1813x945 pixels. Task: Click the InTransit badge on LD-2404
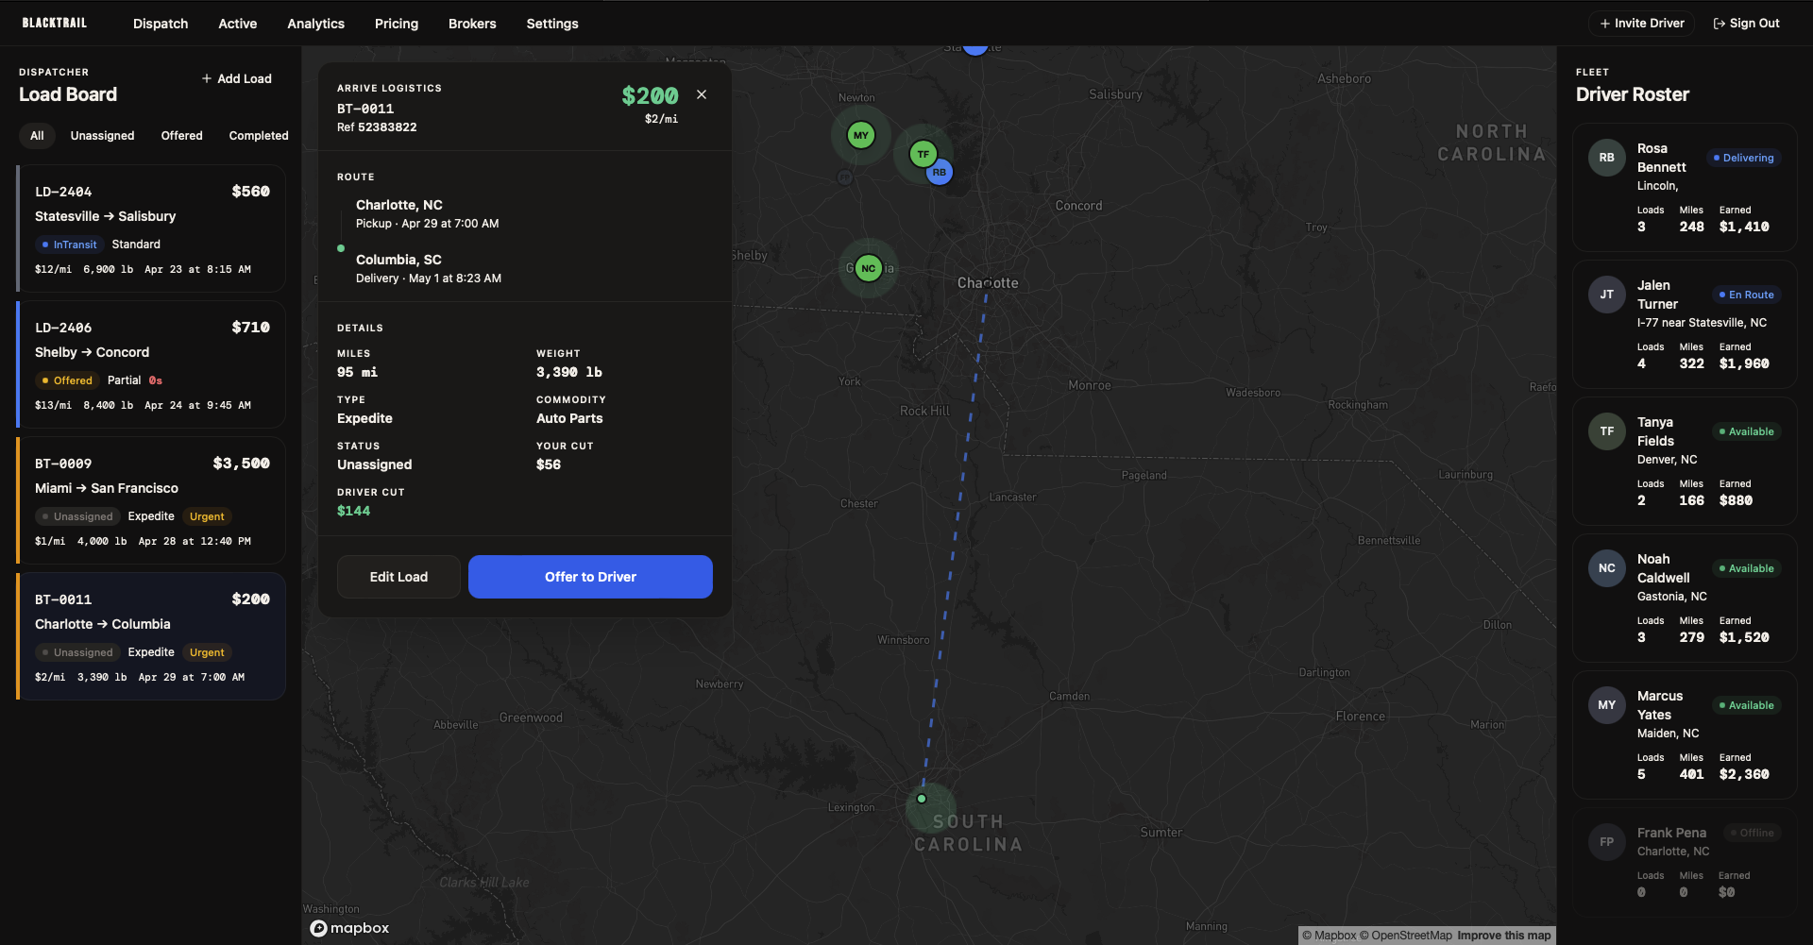69,245
